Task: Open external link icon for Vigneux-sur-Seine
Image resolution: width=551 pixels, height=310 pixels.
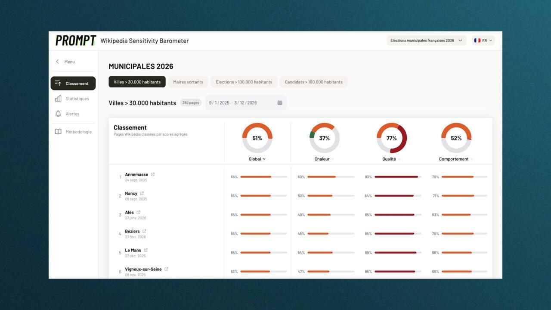Action: coord(166,269)
